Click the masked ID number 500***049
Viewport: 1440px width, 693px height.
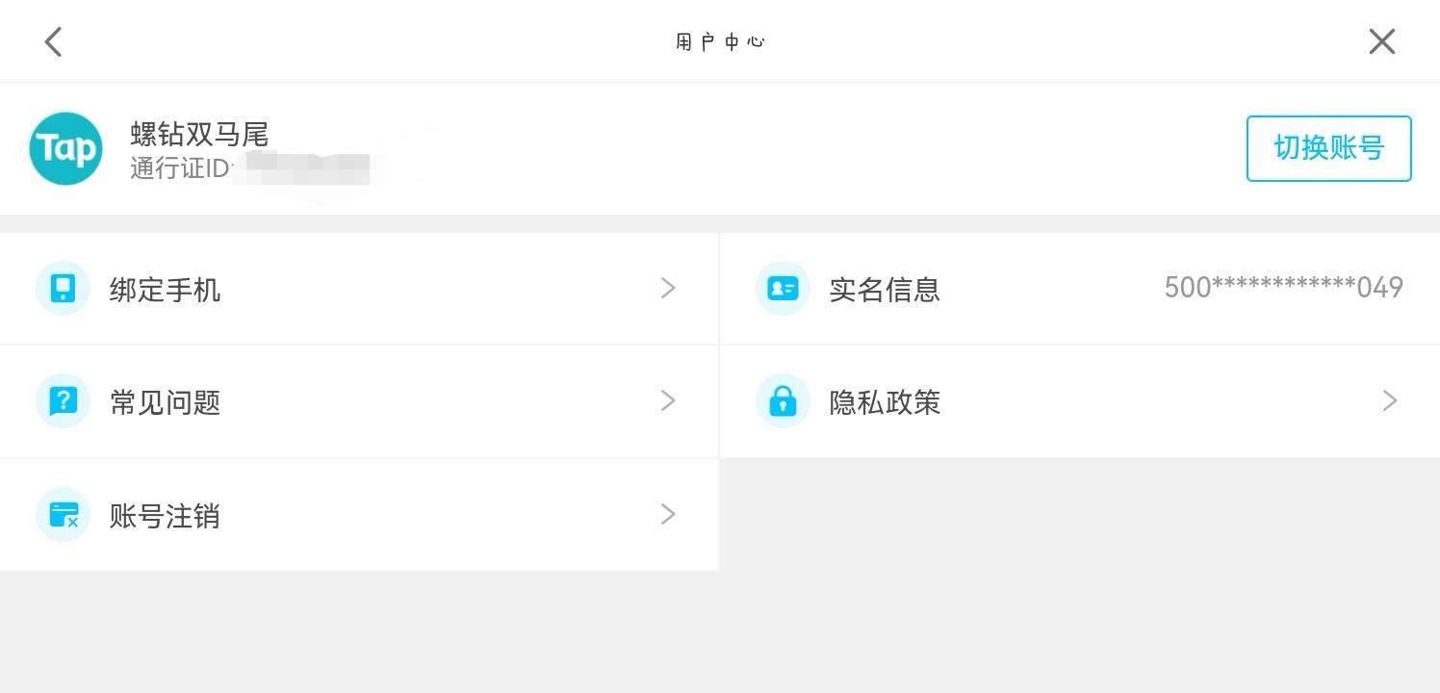[1283, 288]
